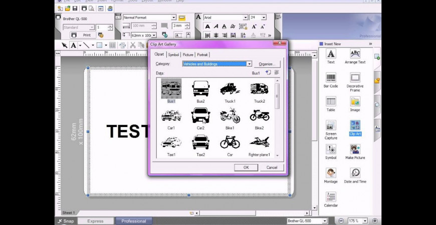Viewport: 436px width, 225px height.
Task: Select the Line drawing tool
Action: click(x=86, y=45)
